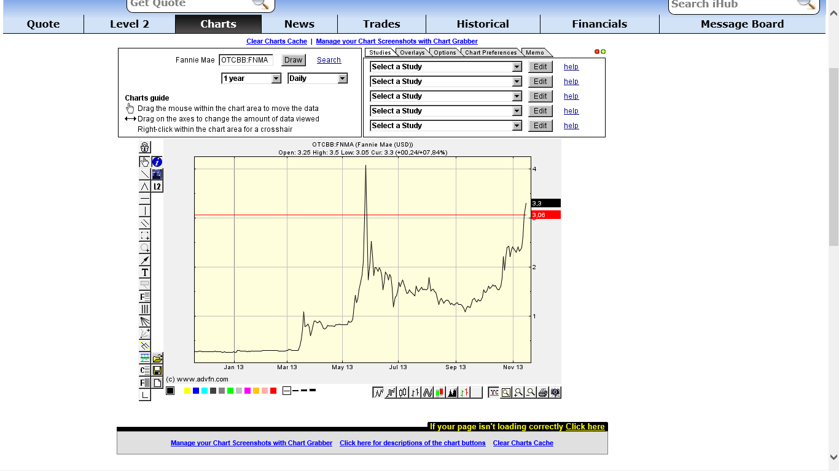Viewport: 839px width, 471px height.
Task: Open the print chart icon
Action: (543, 392)
